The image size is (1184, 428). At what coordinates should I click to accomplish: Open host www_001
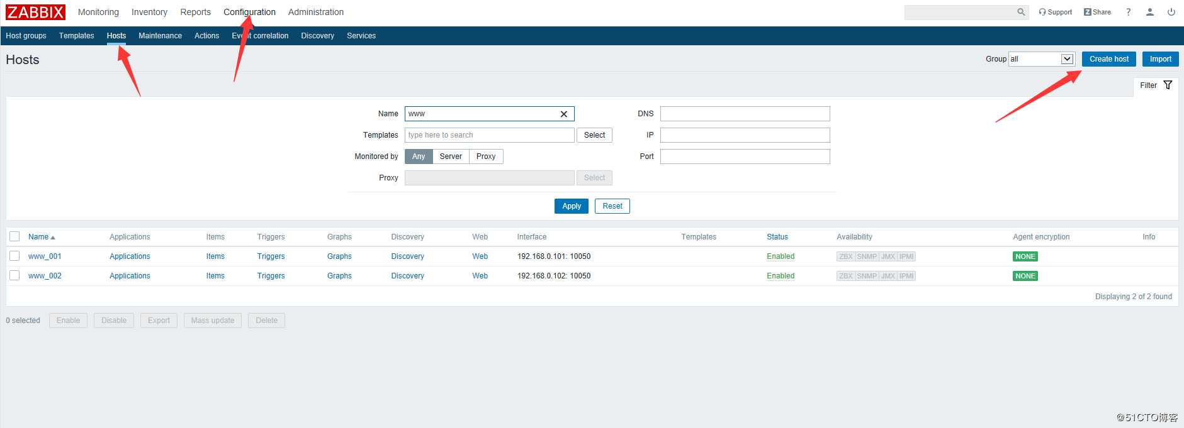click(x=45, y=256)
